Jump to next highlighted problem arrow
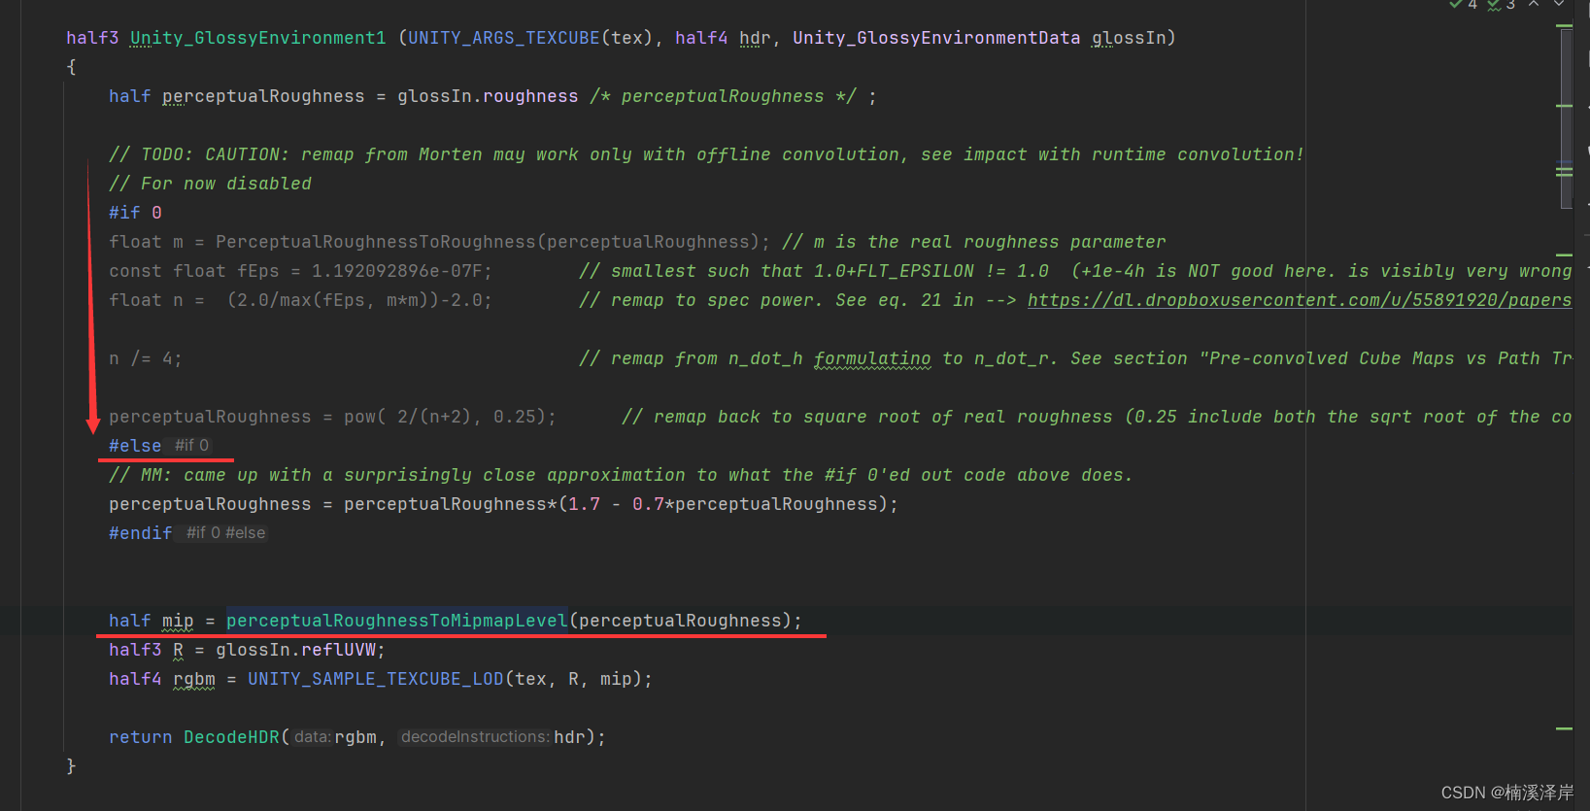1590x811 pixels. click(1559, 4)
